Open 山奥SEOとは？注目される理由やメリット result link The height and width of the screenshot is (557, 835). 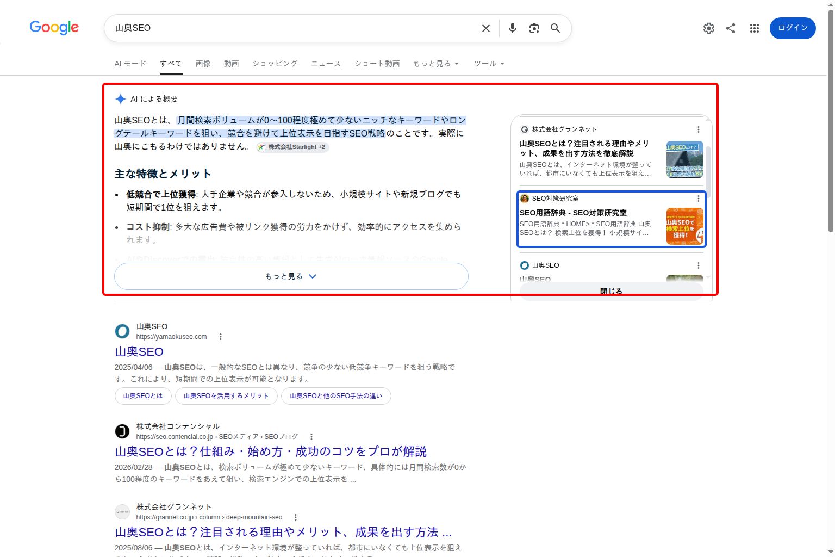coord(283,533)
